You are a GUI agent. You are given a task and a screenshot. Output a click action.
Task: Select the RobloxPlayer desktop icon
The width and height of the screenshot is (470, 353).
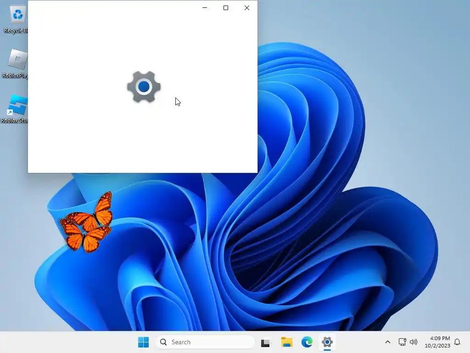[x=15, y=64]
